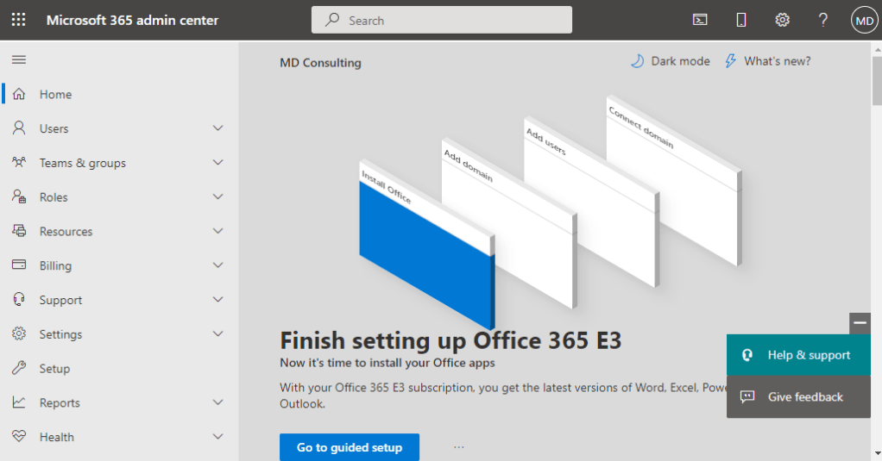
Task: Expand the Billing menu chevron
Action: point(217,265)
